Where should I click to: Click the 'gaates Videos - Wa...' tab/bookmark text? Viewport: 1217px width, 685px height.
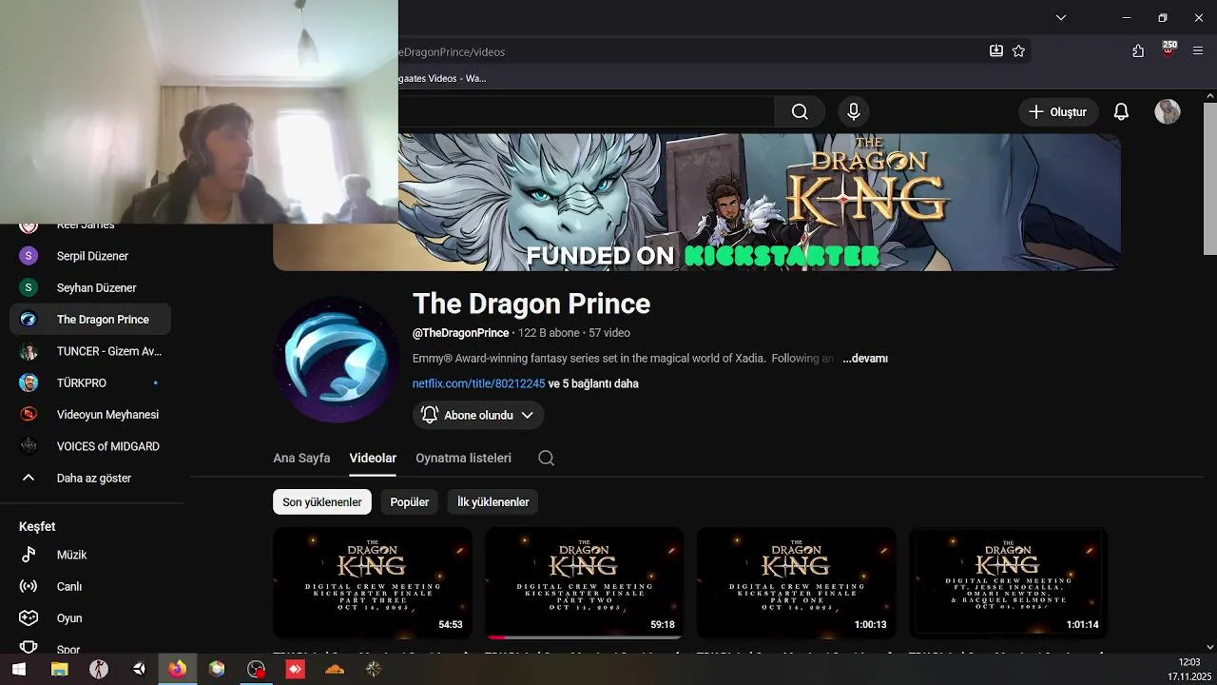tap(442, 78)
